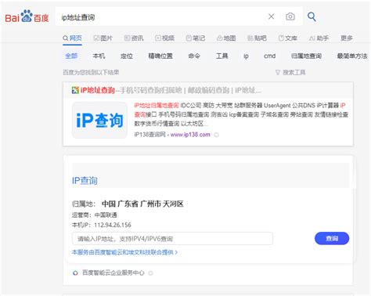Viewport: 371px width, 296px height.
Task: Click the icon after 百度智能云企业服务中心
Action: point(150,273)
